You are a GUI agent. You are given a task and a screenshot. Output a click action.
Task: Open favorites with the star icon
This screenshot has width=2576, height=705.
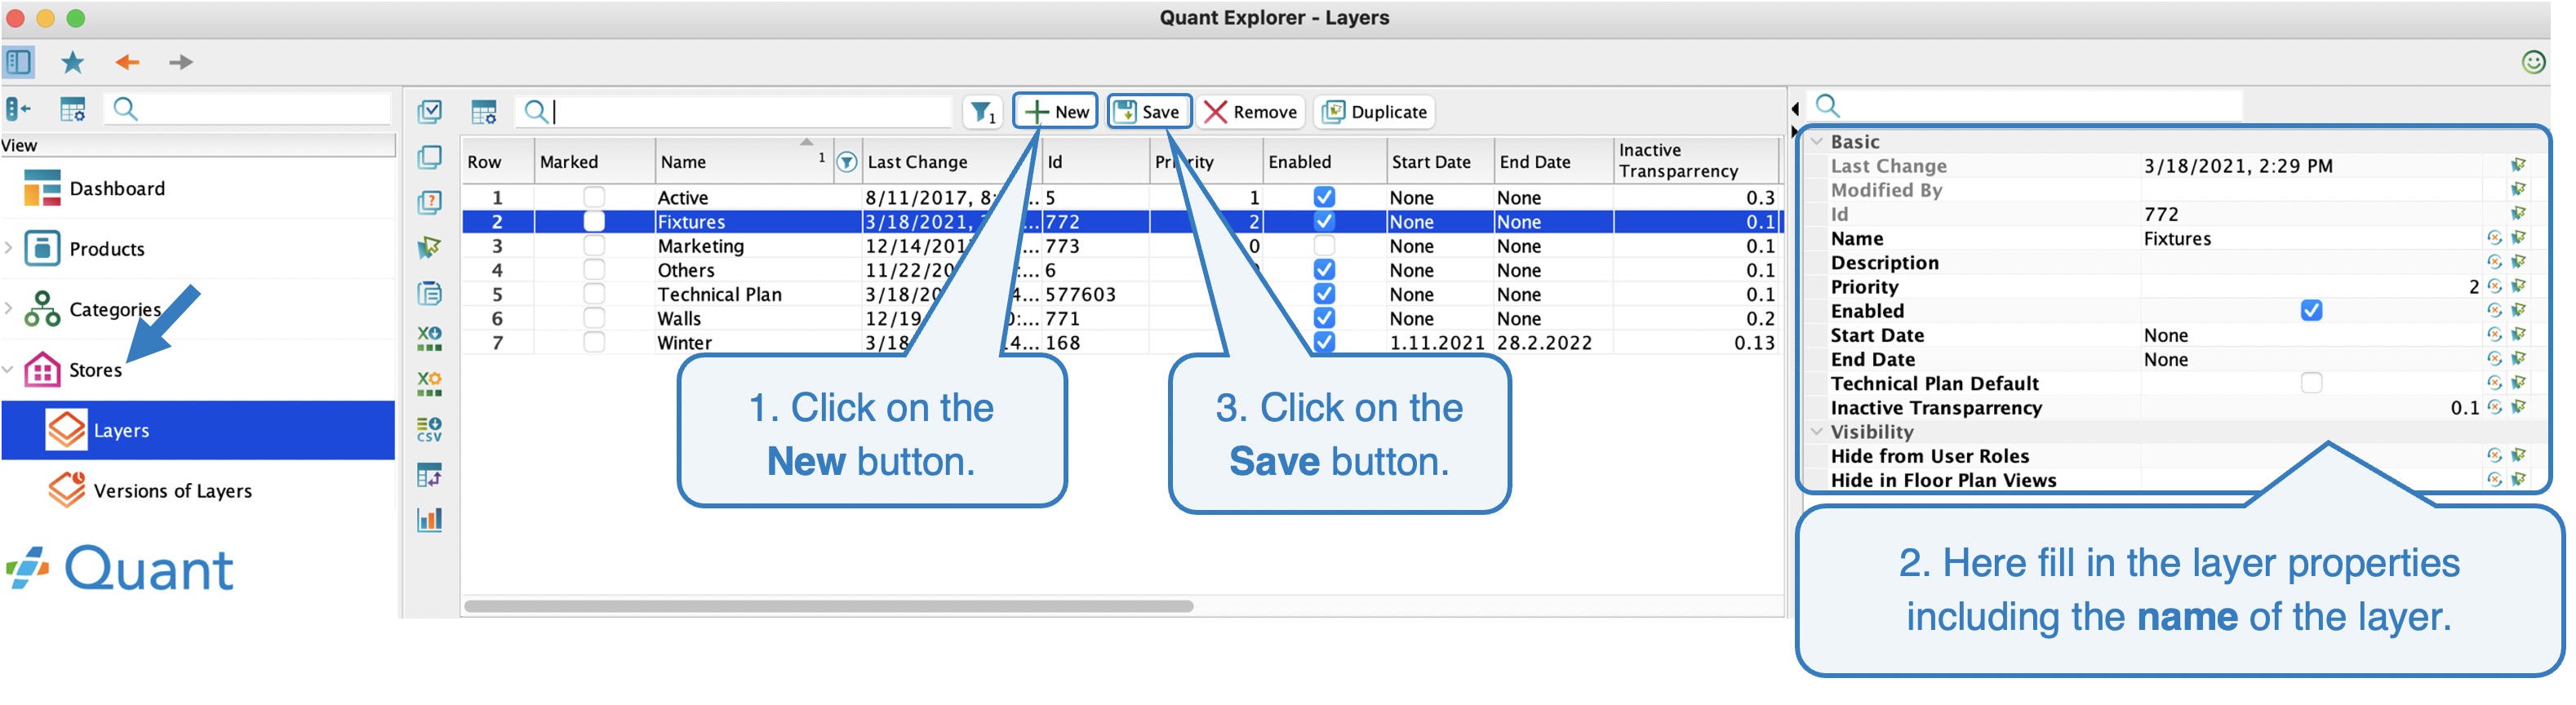(72, 62)
